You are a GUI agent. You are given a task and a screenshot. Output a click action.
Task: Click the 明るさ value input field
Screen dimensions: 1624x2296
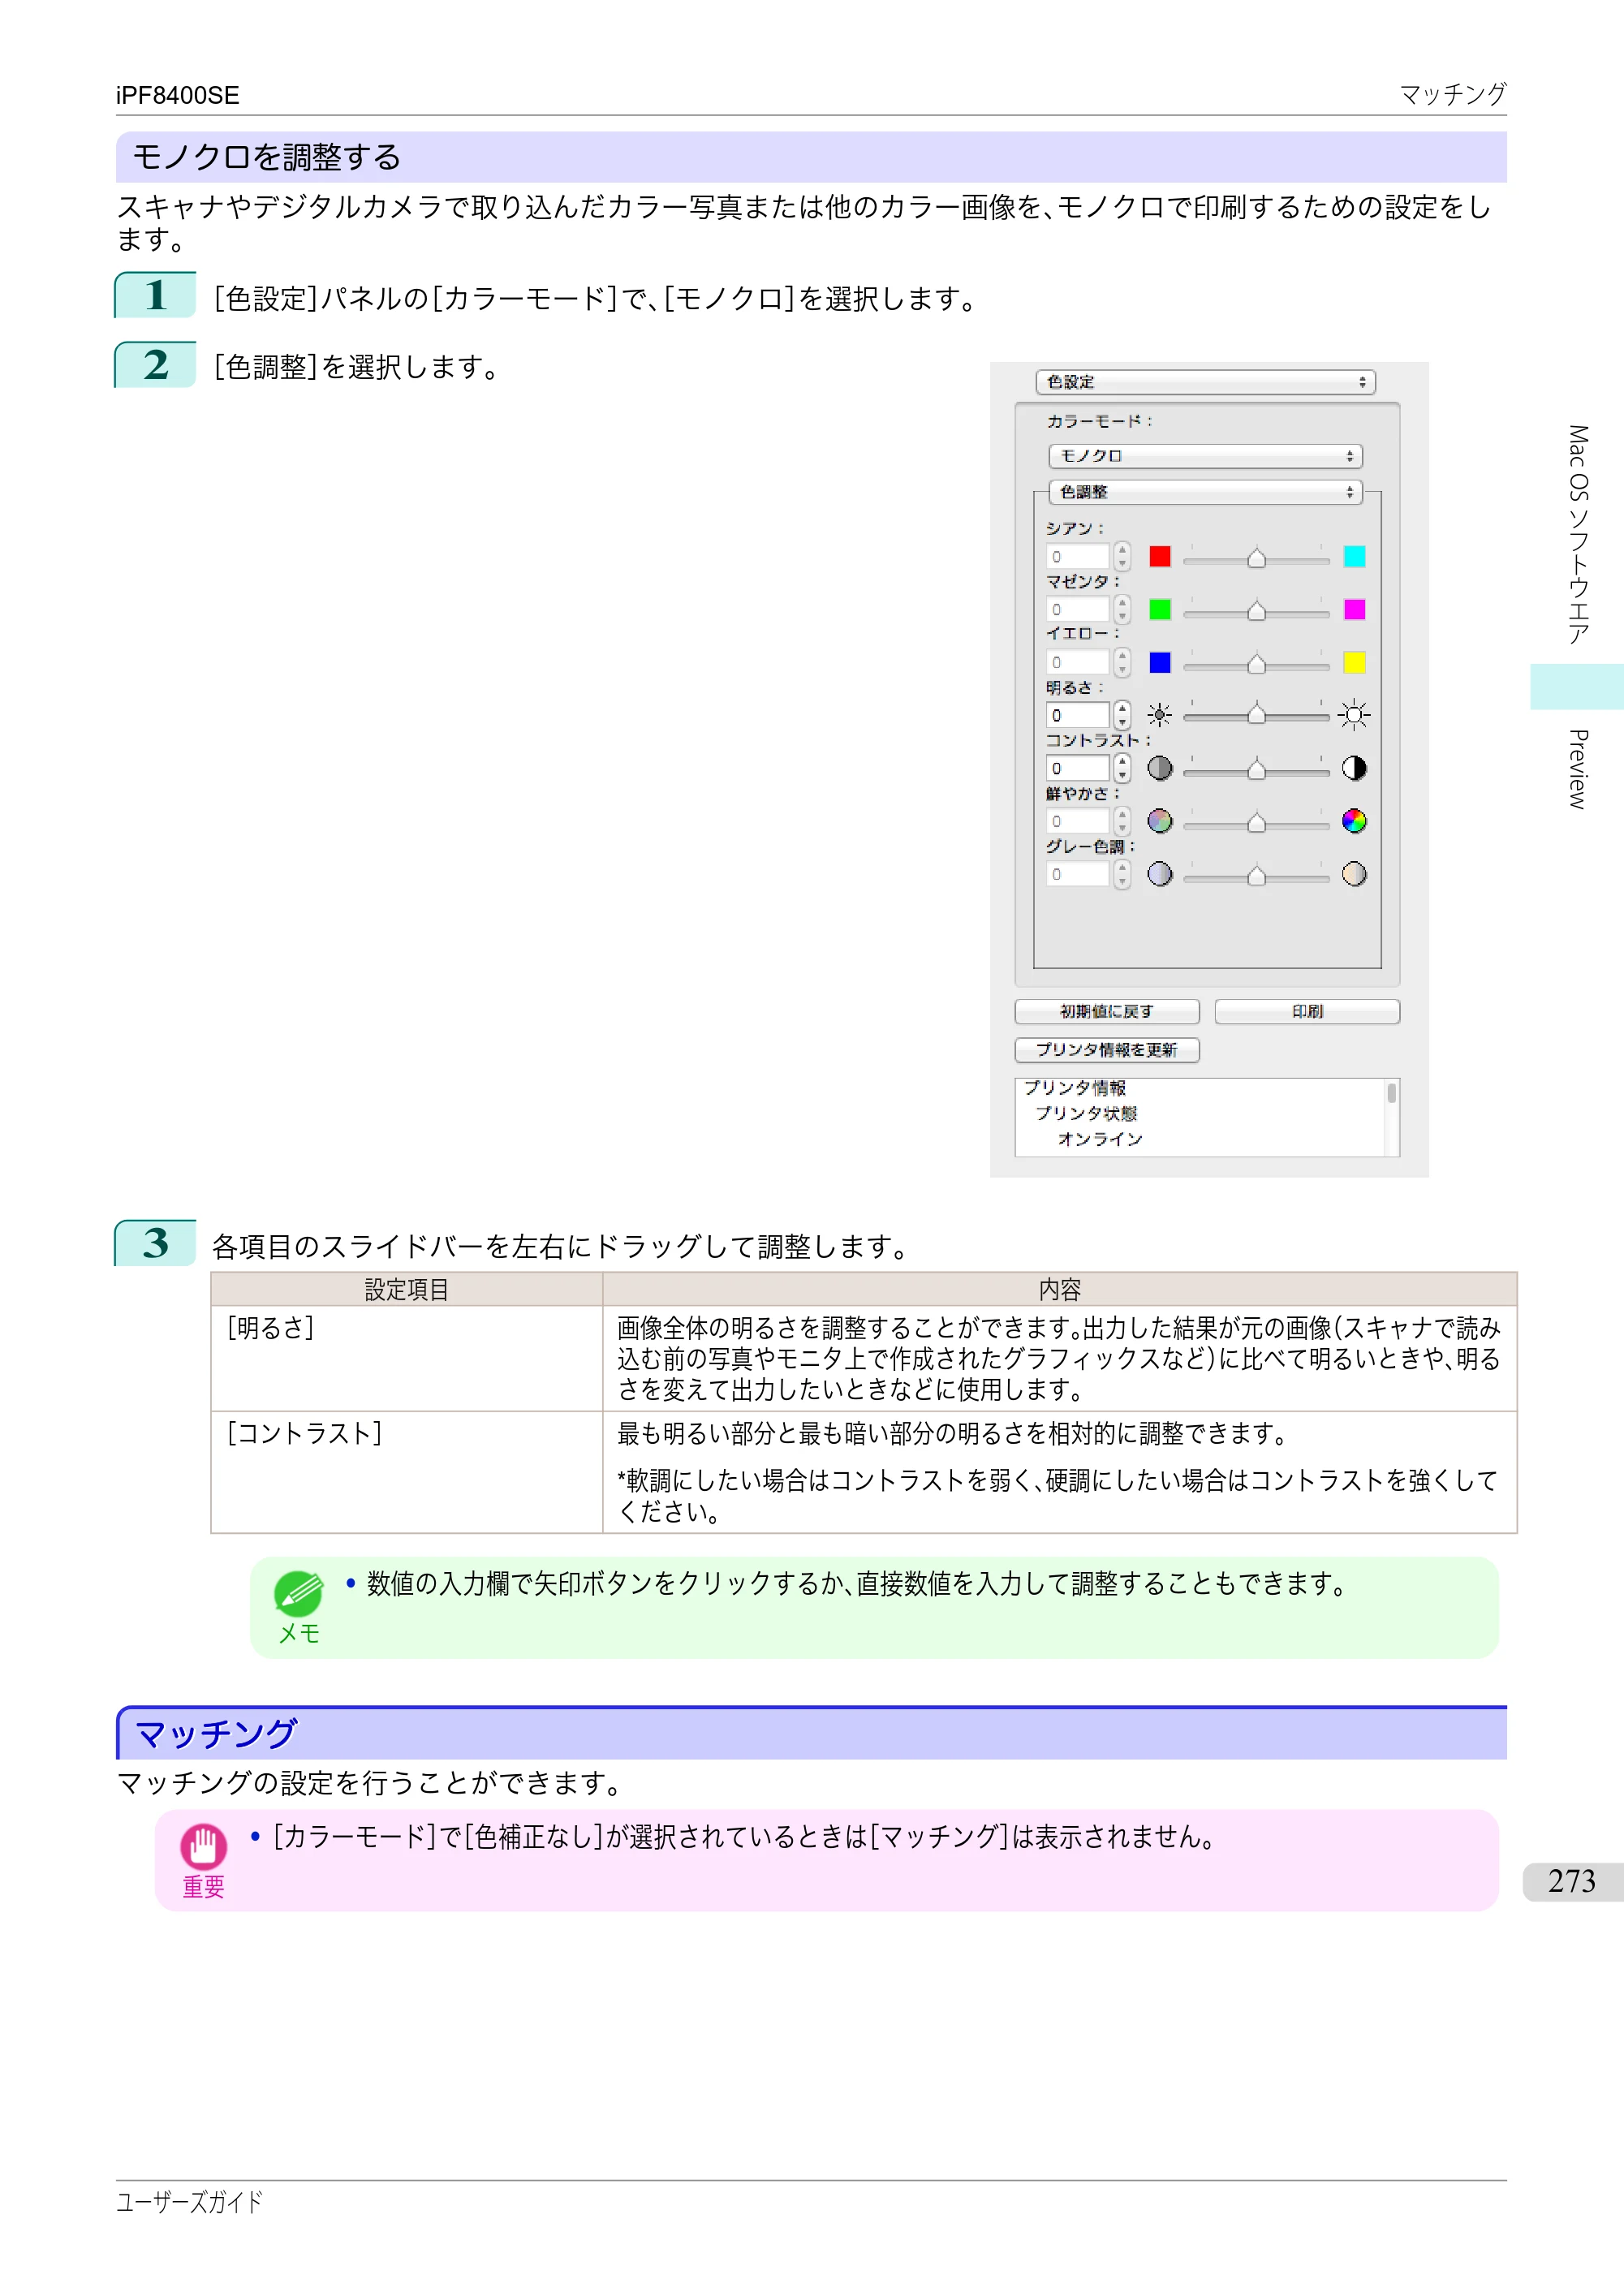click(x=1078, y=715)
